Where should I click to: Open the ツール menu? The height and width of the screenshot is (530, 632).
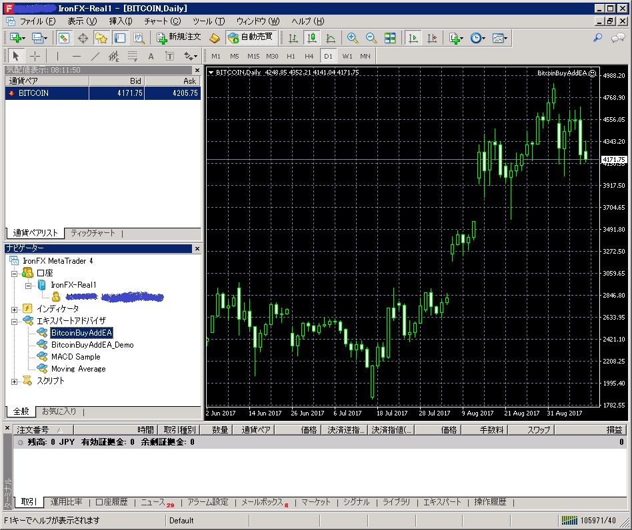(209, 21)
